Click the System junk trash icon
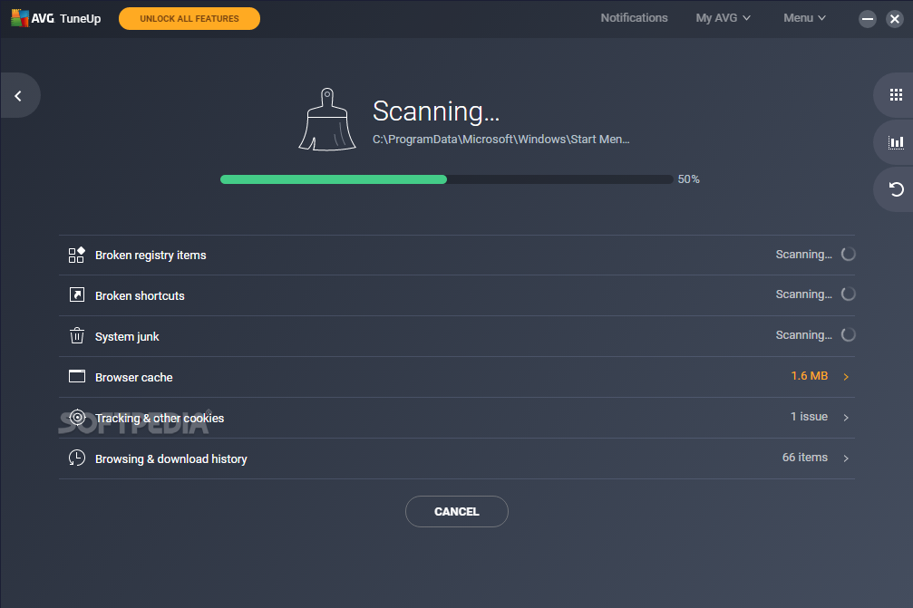 tap(77, 335)
